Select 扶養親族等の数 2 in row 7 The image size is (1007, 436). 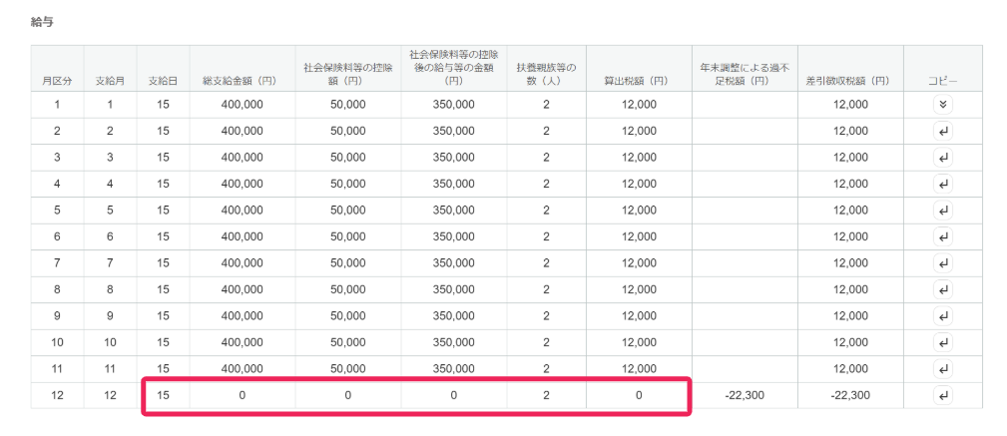click(x=546, y=263)
